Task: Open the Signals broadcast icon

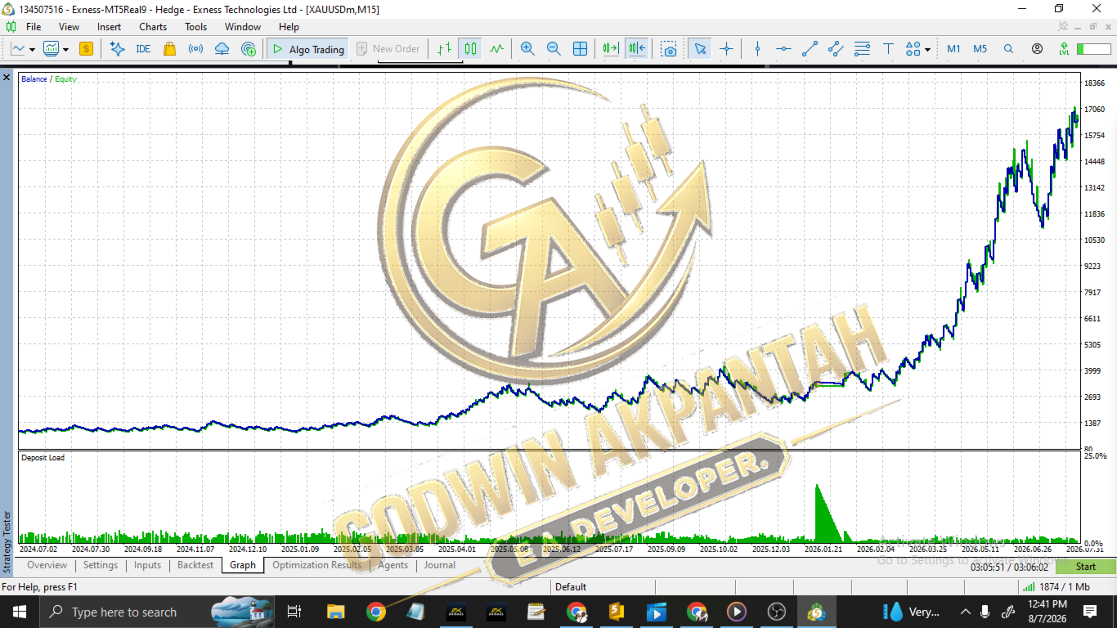Action: [195, 49]
